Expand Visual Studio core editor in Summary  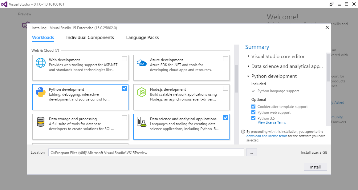248,56
